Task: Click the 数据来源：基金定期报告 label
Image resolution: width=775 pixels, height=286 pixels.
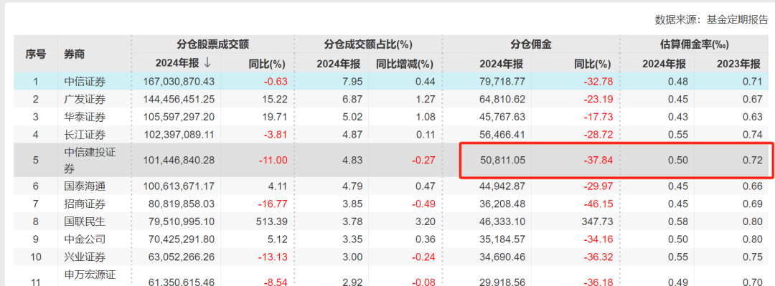Action: point(712,20)
